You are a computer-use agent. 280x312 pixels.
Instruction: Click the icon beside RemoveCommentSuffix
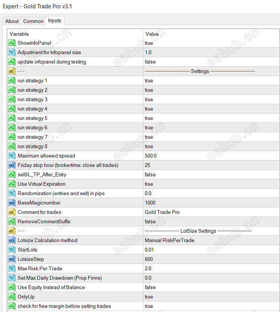(x=12, y=221)
